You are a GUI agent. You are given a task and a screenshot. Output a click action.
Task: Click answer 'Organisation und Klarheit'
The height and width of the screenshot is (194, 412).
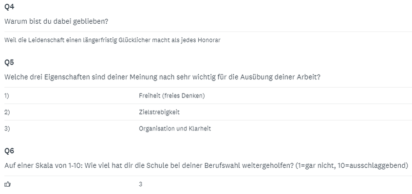tap(175, 129)
